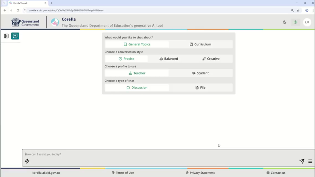The image size is (315, 177).
Task: Open the browser tab search dropdown
Action: point(4,3)
